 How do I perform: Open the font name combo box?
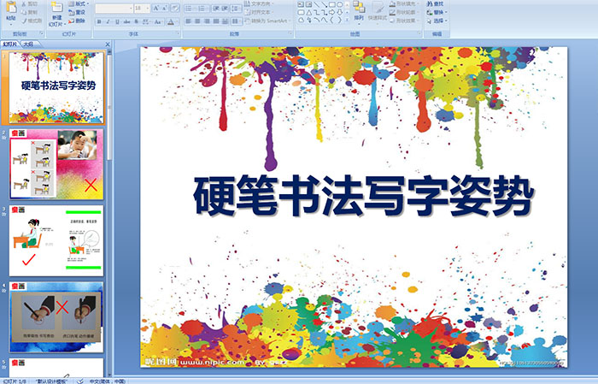[x=114, y=8]
